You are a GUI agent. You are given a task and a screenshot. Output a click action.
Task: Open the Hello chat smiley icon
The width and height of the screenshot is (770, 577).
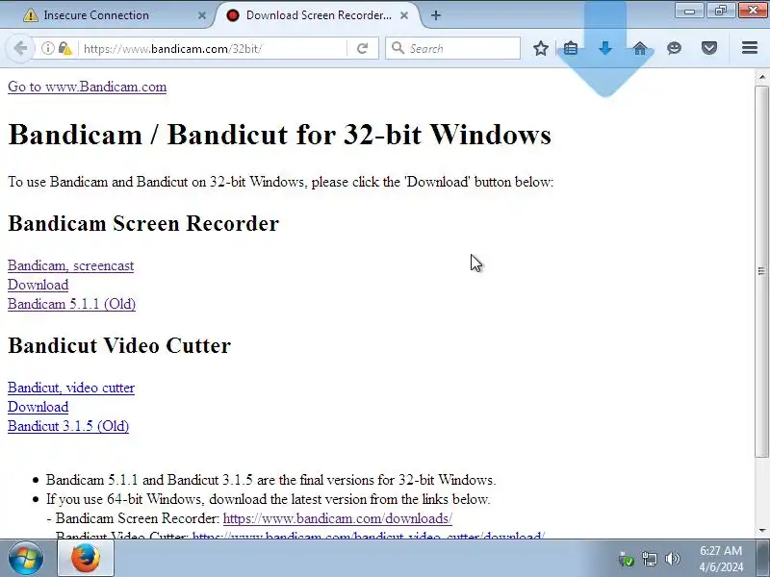675,48
